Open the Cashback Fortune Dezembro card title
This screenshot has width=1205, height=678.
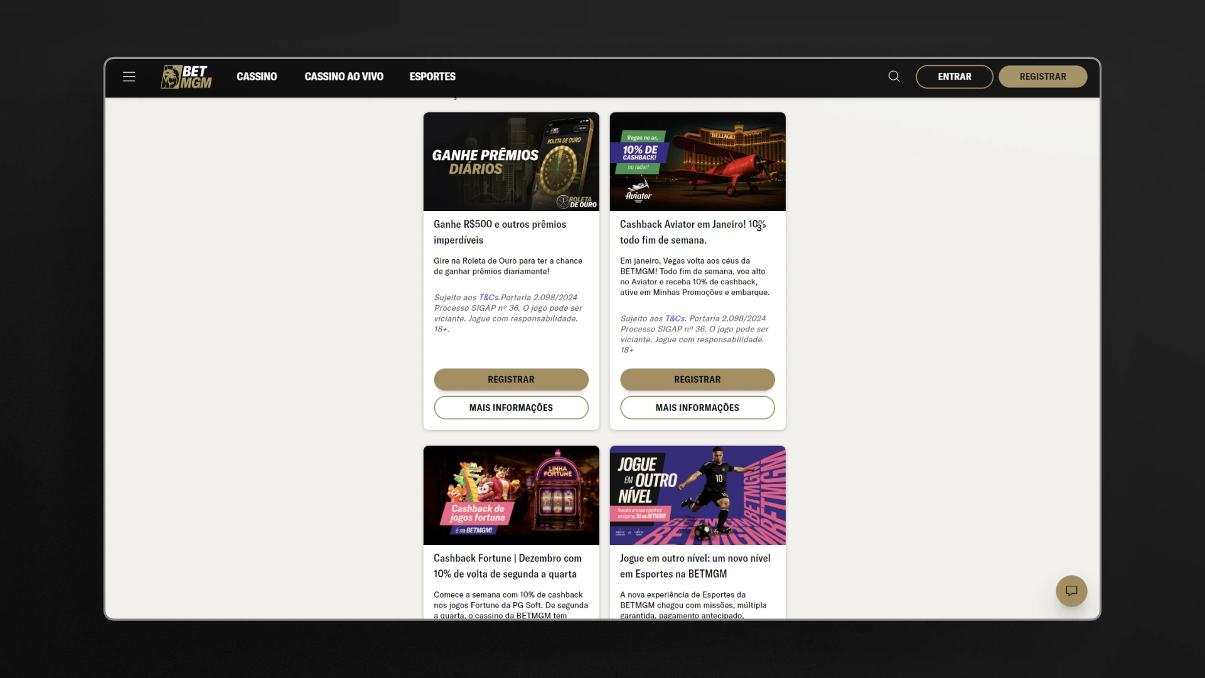(508, 566)
